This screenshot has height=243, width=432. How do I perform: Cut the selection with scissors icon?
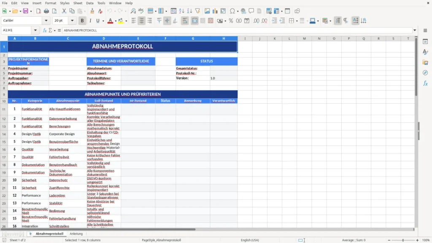(64, 11)
